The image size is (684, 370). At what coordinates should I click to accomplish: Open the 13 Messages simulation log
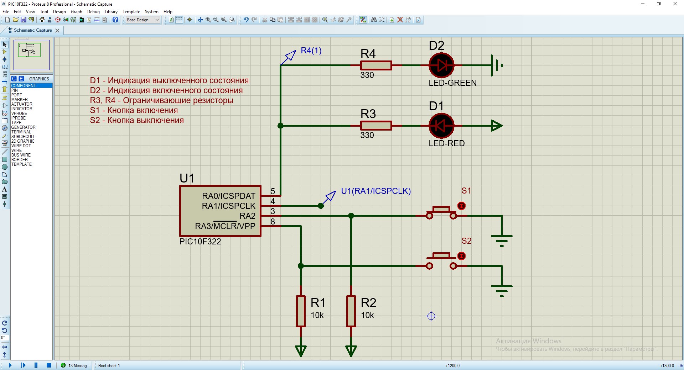[x=75, y=365]
